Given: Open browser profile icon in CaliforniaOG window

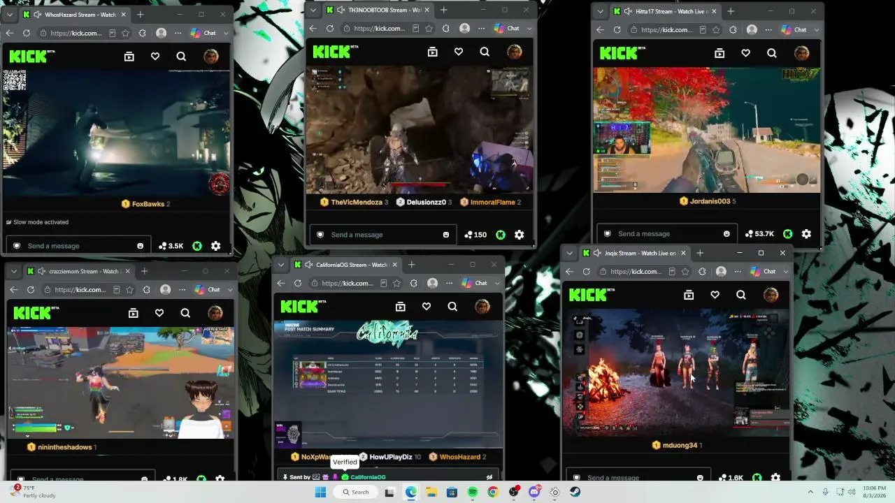Looking at the screenshot, I should click(x=433, y=283).
